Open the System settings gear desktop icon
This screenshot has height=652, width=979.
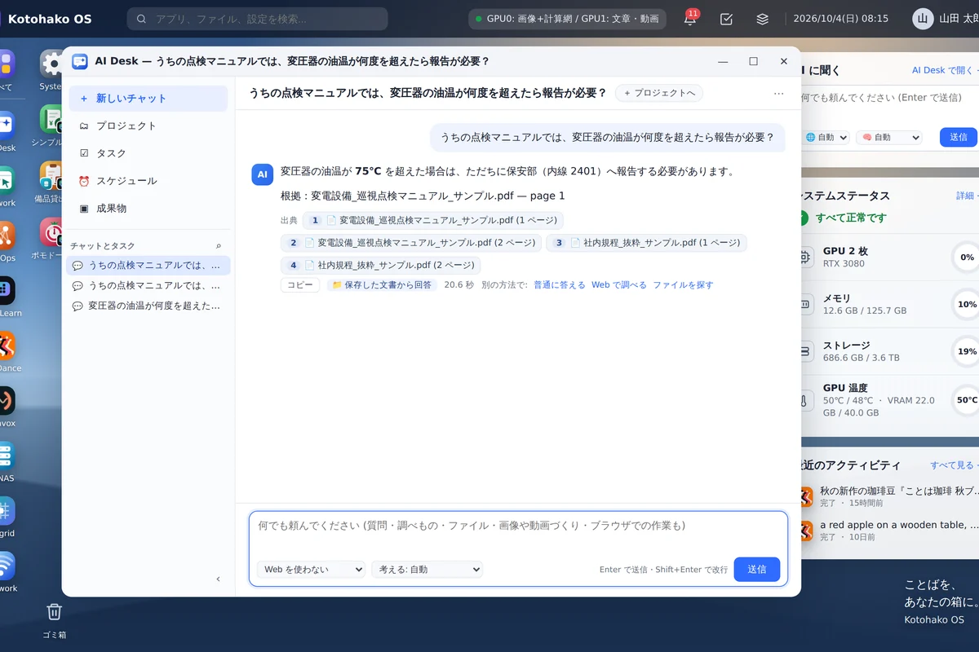(x=53, y=64)
